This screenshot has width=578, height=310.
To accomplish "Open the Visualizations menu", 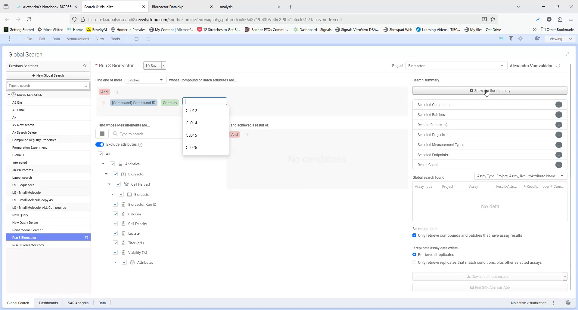I will click(x=78, y=39).
